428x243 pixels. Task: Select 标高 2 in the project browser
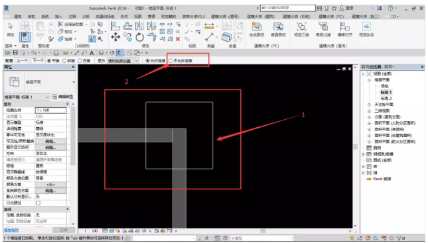386,99
